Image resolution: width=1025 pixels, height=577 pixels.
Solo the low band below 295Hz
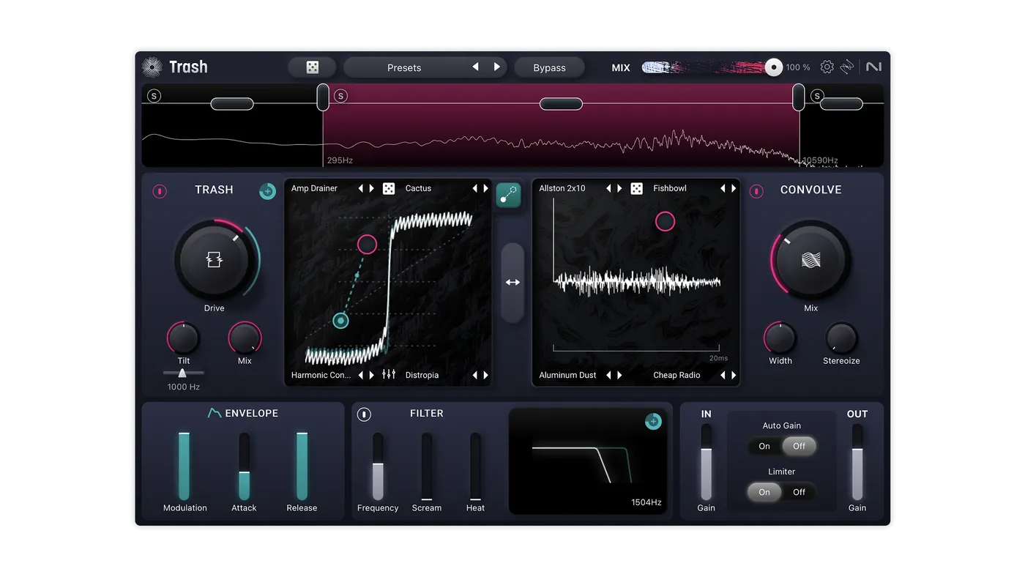pos(154,96)
